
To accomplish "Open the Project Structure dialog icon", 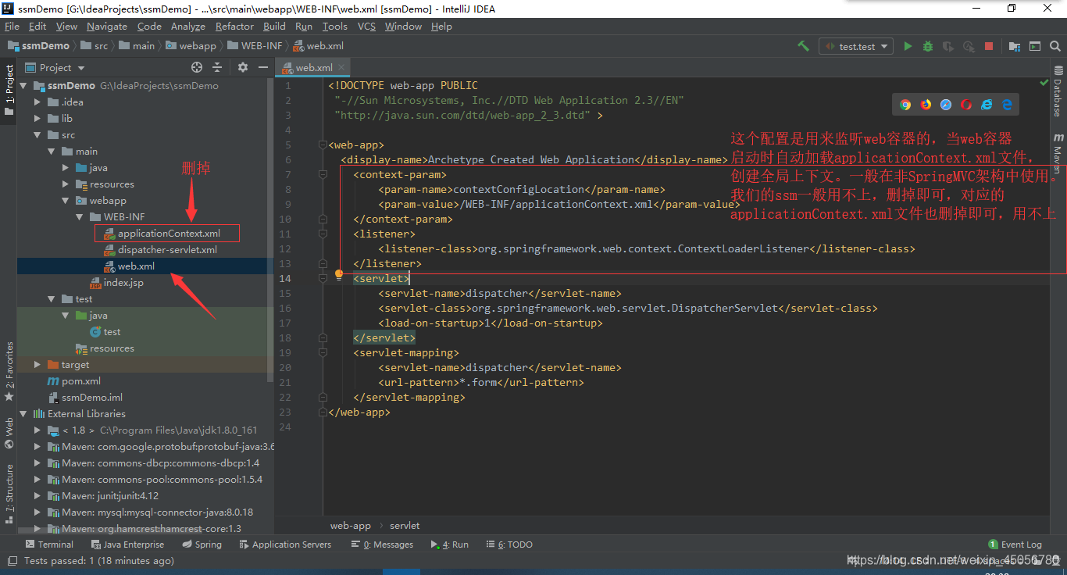I will (1014, 46).
